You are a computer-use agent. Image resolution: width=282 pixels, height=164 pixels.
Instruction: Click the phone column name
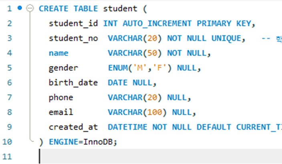tap(61, 97)
